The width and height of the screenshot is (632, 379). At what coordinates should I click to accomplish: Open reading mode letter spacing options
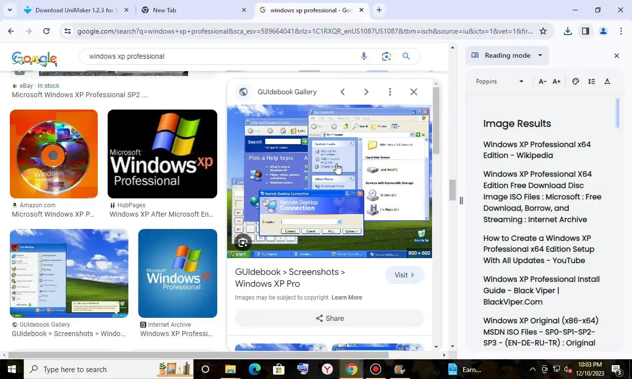click(x=607, y=81)
